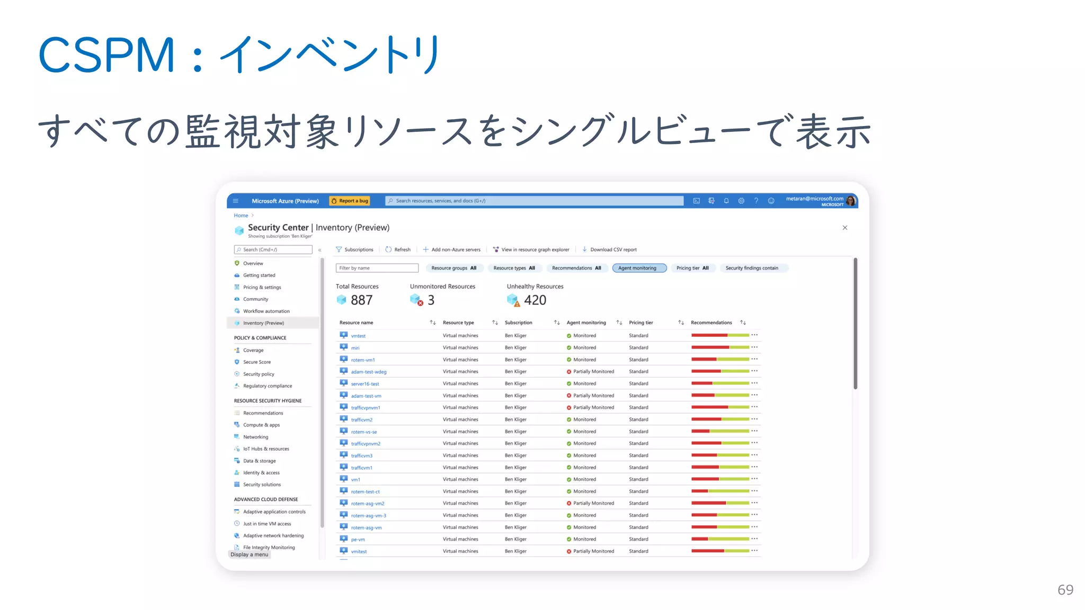Open the vmtest resource link
This screenshot has width=1085, height=610.
[358, 336]
